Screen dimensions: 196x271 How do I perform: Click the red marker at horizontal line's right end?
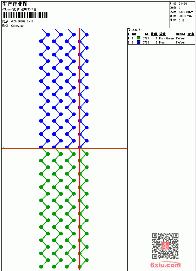click(x=124, y=147)
